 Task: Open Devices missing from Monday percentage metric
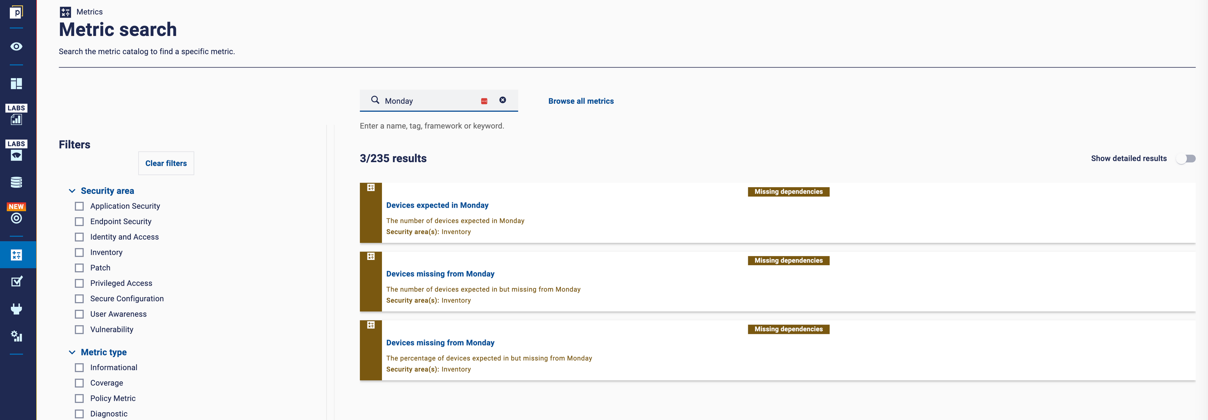pos(440,343)
